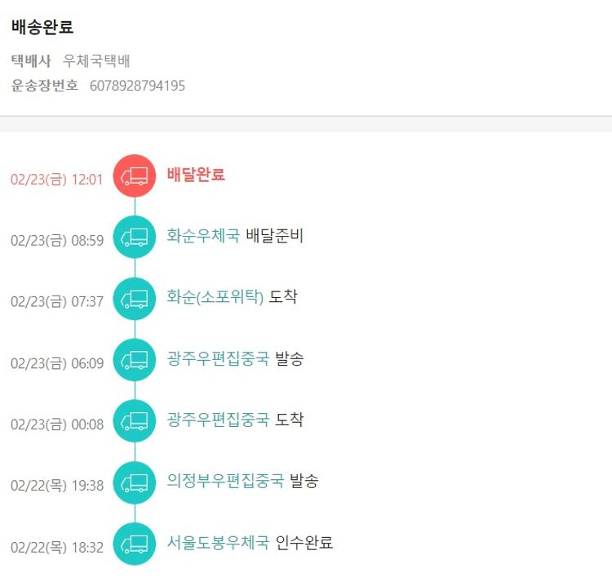Click the truck icon beside 화순우체국 배달준비
612x582 pixels.
[x=134, y=237]
